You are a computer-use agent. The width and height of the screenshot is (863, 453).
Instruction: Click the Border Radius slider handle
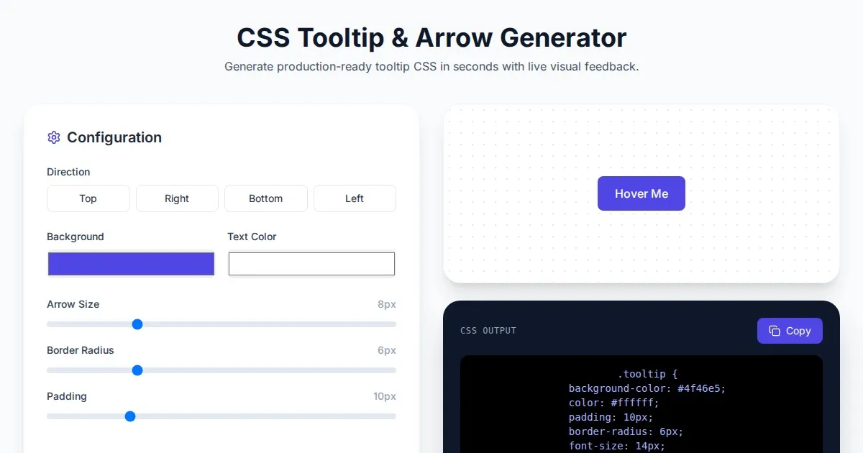coord(137,370)
